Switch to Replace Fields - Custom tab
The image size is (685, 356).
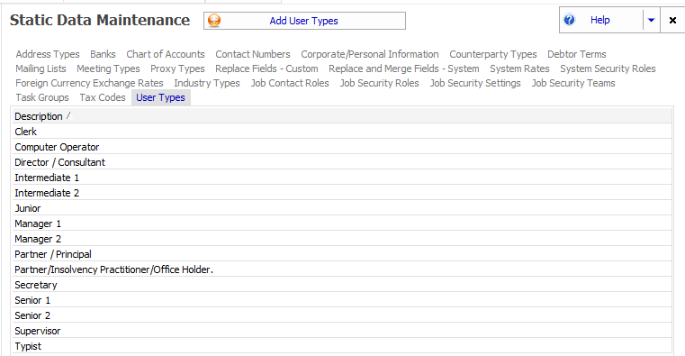[x=267, y=68]
